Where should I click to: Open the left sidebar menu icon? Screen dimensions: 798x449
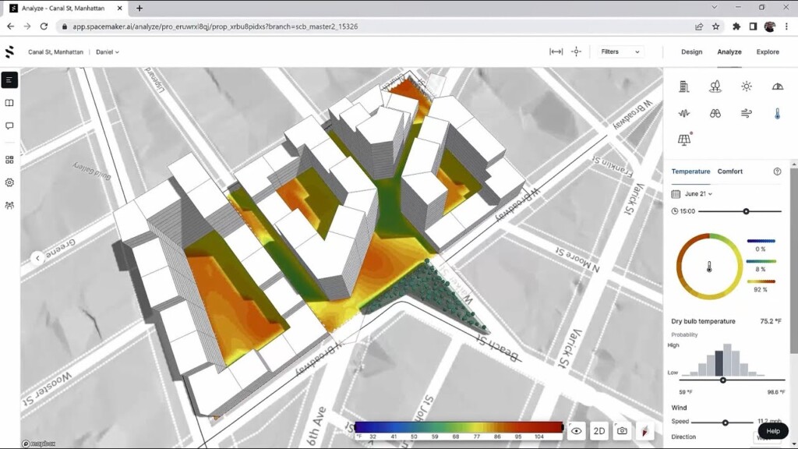(x=9, y=80)
